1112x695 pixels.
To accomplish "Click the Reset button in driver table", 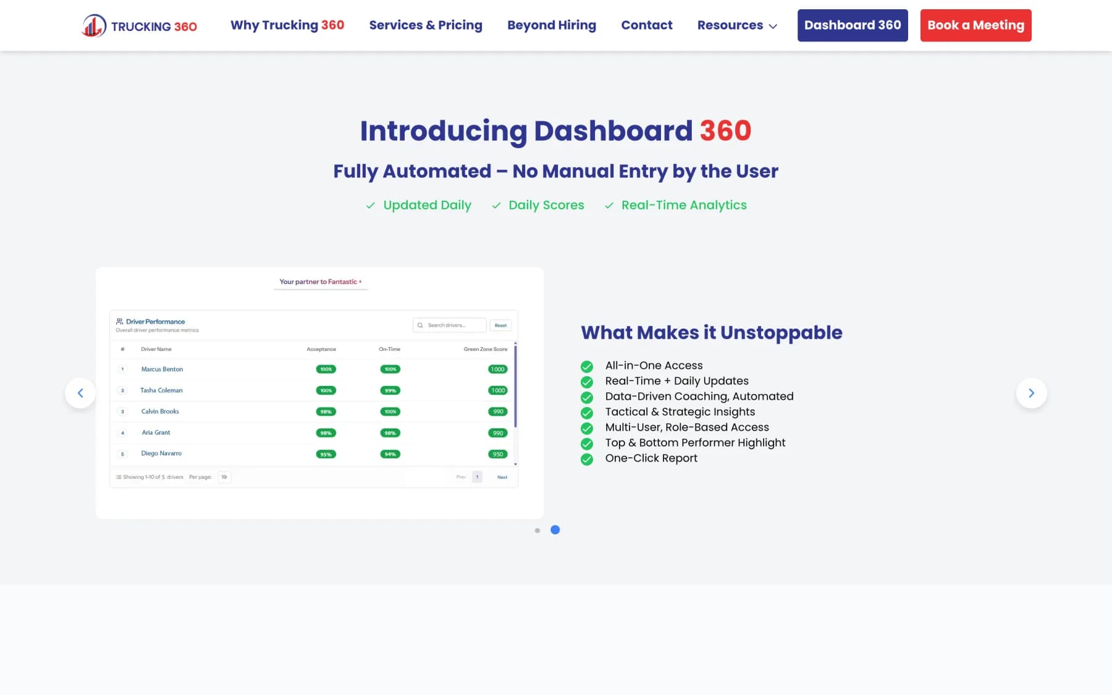I will click(500, 325).
